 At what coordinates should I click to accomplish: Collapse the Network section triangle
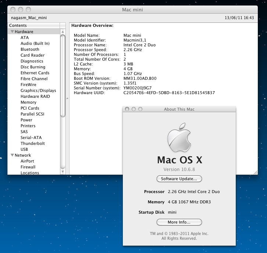[12, 155]
